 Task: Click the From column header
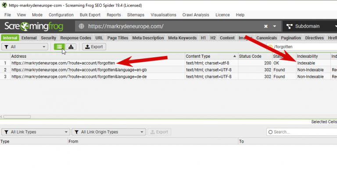pos(153,141)
